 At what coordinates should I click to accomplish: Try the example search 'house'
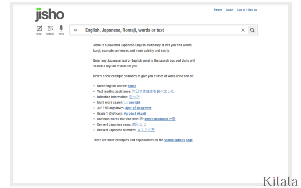132,86
